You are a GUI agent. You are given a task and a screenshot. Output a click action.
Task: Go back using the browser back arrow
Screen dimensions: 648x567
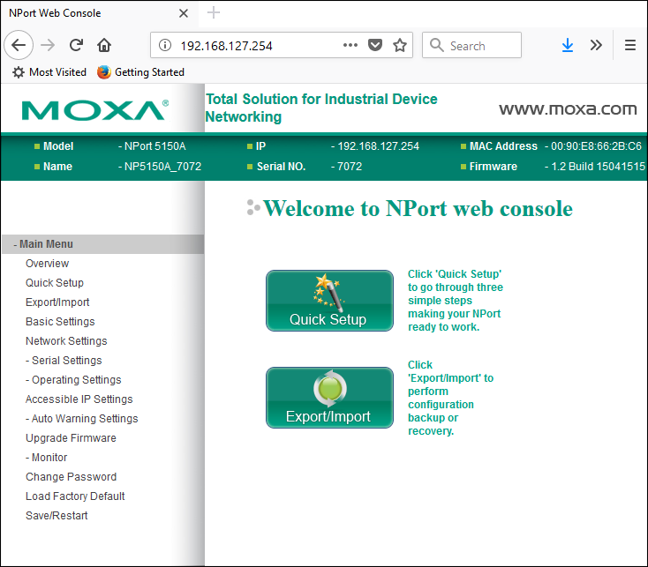click(x=19, y=45)
